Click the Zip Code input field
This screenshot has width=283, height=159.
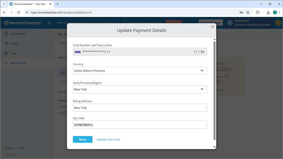click(x=140, y=125)
